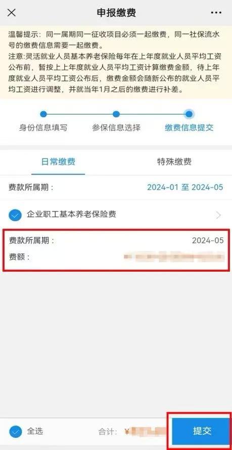Tap the 提交 button
The image size is (232, 450).
pyautogui.click(x=202, y=431)
